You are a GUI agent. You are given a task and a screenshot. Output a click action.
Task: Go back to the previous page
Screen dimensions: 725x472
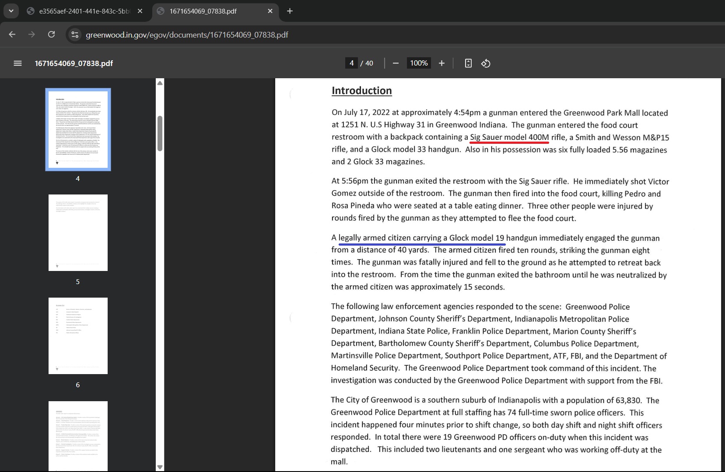coord(12,35)
